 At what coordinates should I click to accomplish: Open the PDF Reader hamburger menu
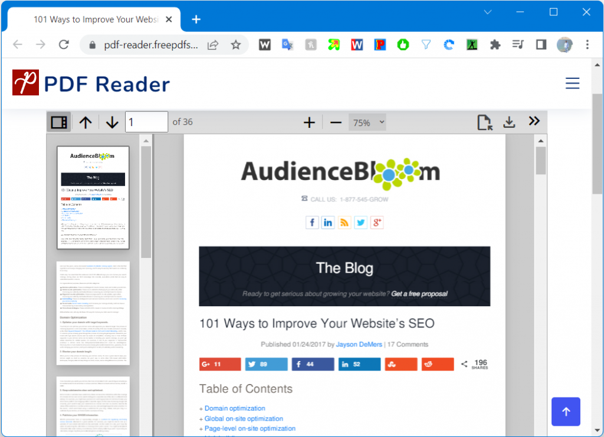[572, 83]
